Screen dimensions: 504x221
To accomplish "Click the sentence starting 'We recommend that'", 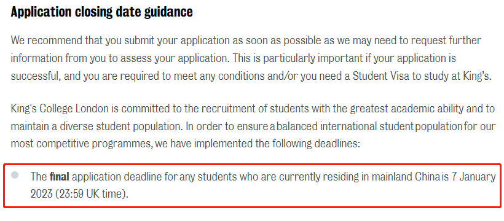I will tap(246, 50).
